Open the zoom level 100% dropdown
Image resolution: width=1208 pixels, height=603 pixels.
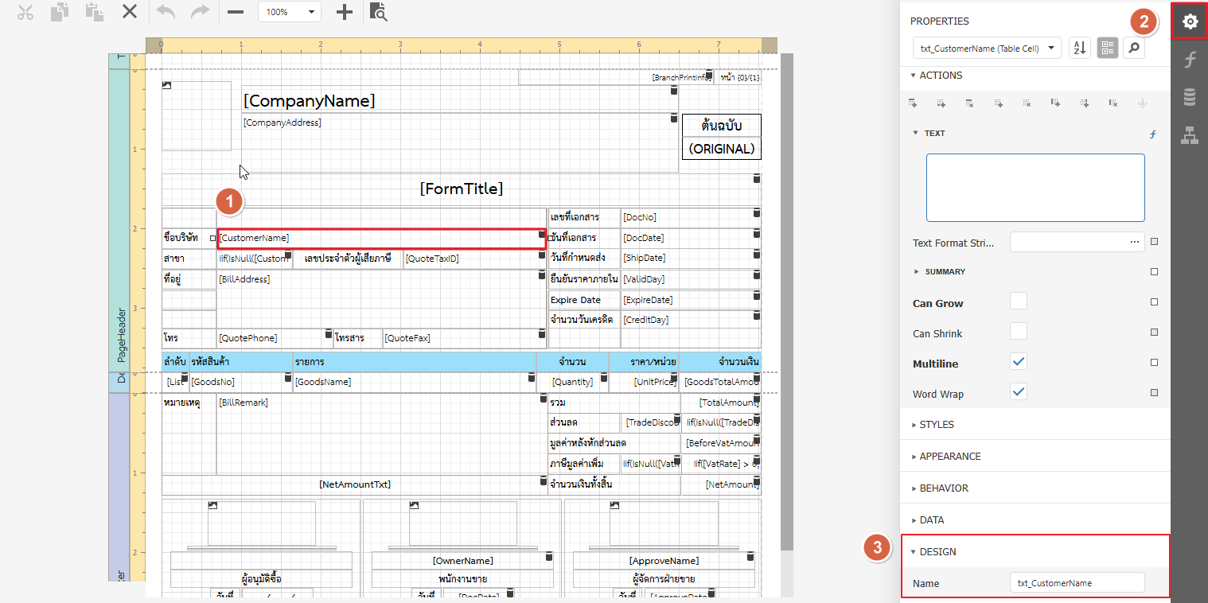290,13
